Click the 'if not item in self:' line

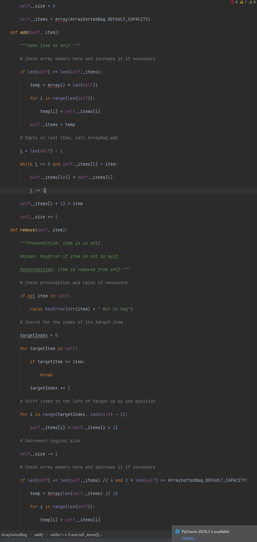point(45,296)
